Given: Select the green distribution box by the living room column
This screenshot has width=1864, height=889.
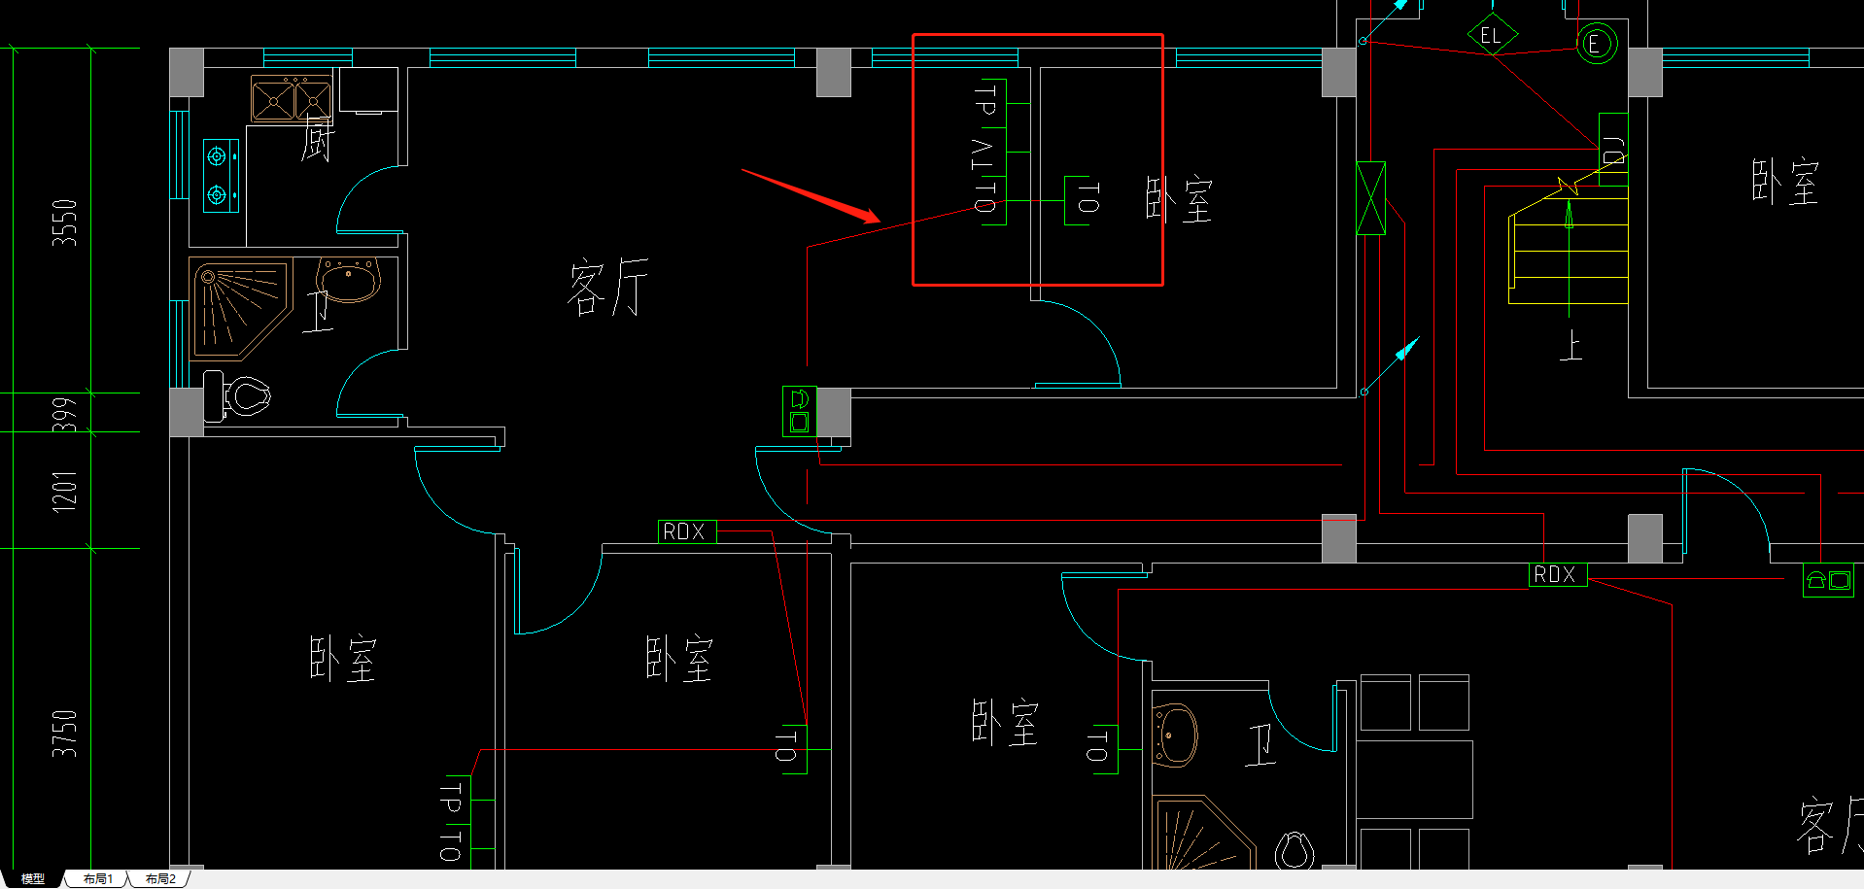Looking at the screenshot, I should (800, 411).
